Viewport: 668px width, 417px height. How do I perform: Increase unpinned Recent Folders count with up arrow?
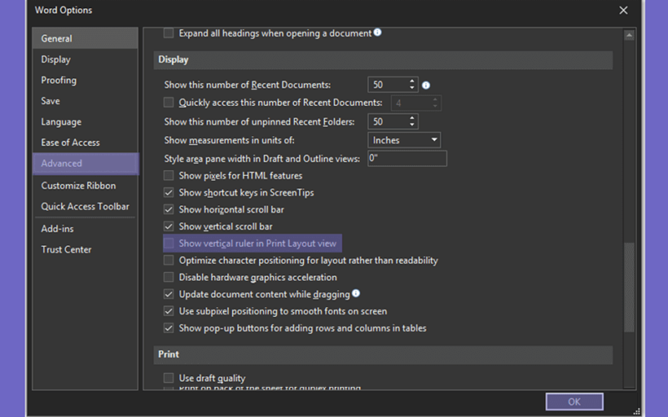point(412,118)
